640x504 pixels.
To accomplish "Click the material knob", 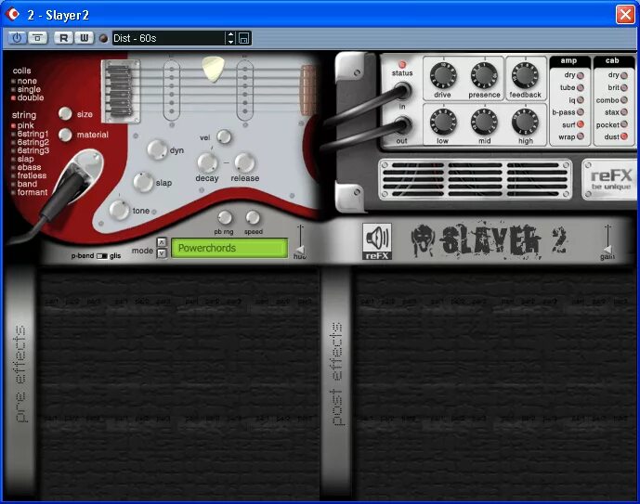I will pyautogui.click(x=65, y=135).
